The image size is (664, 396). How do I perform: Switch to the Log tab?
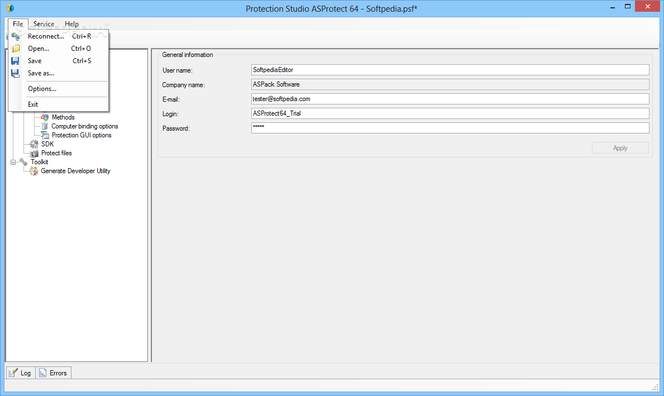click(x=21, y=373)
